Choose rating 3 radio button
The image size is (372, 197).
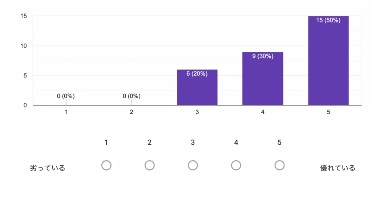pyautogui.click(x=193, y=165)
